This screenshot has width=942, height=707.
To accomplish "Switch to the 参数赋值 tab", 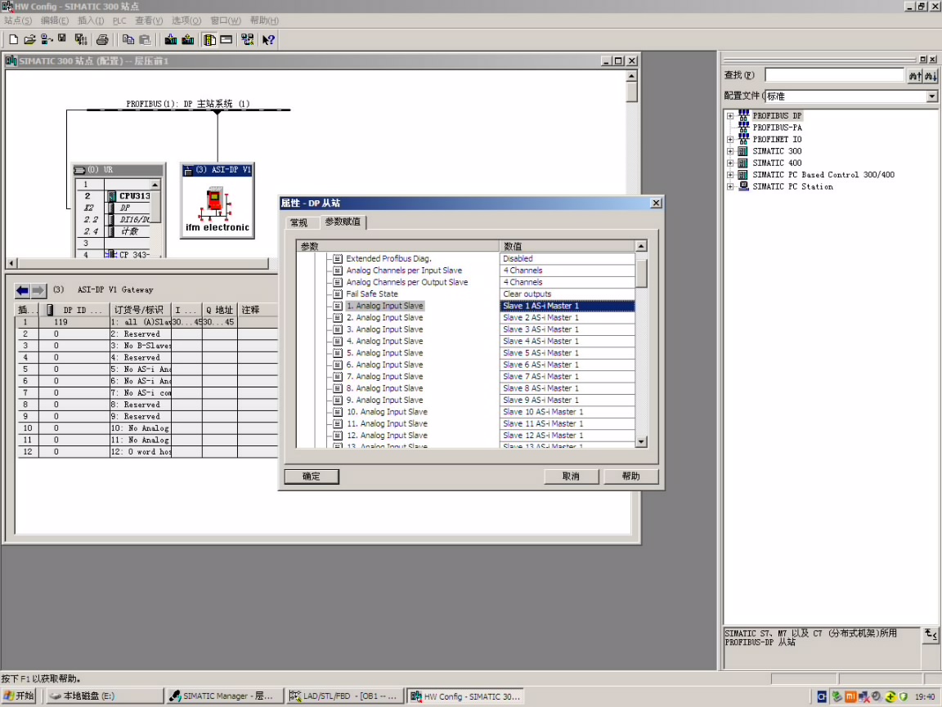I will pos(343,221).
